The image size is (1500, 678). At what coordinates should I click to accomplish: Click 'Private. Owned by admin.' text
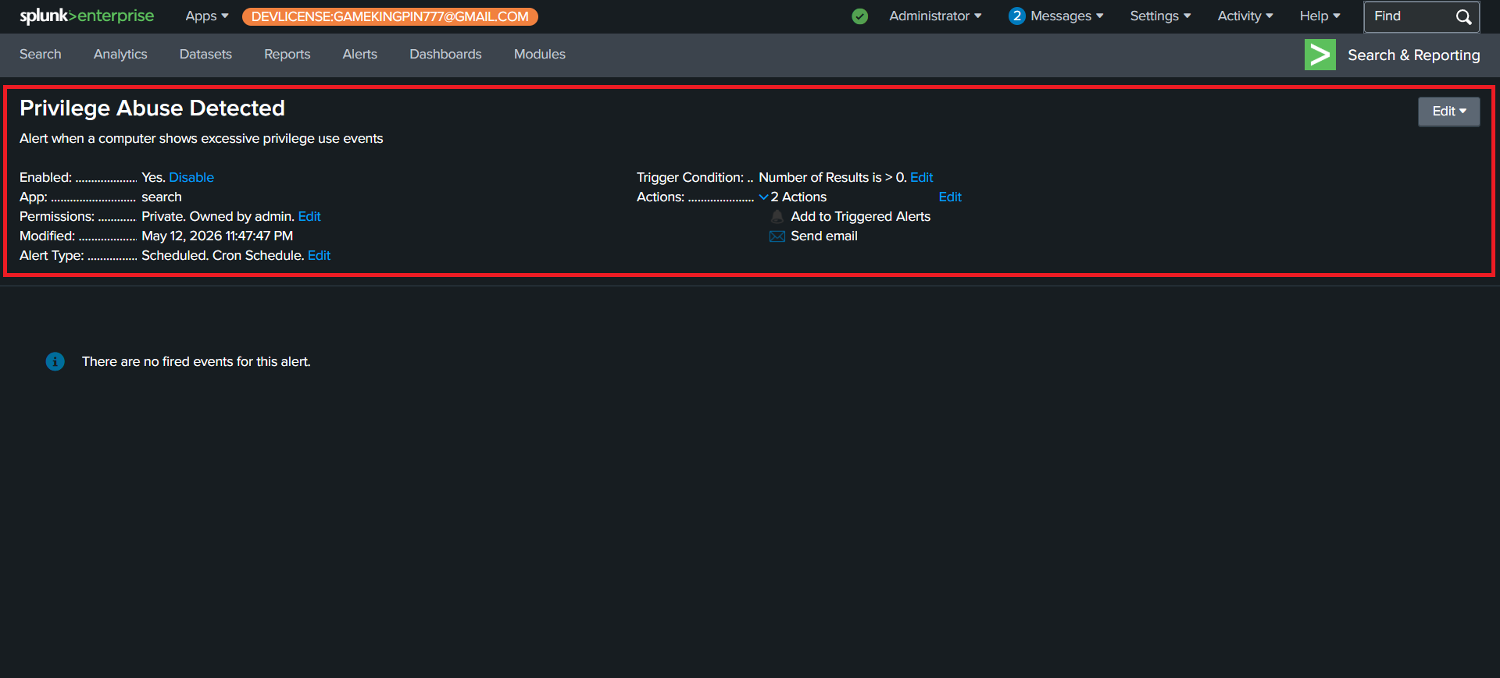point(218,217)
